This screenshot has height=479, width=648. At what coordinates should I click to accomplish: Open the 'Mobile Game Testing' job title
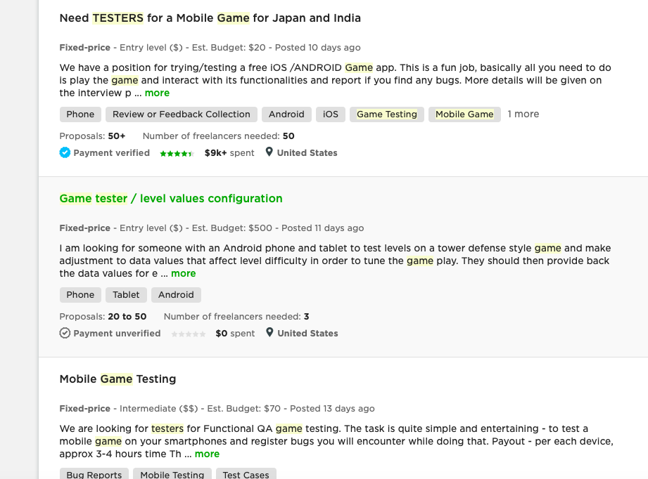(117, 379)
